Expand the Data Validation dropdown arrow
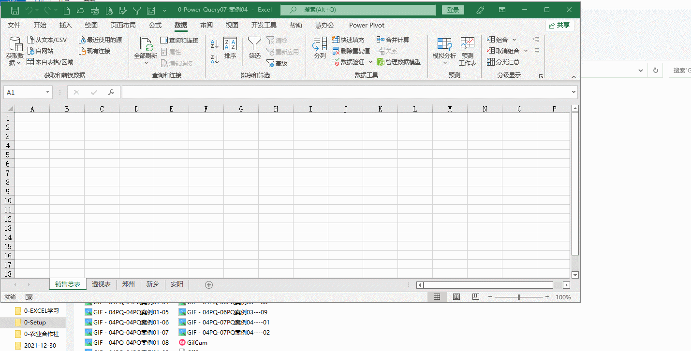Image resolution: width=691 pixels, height=351 pixels. 370,62
